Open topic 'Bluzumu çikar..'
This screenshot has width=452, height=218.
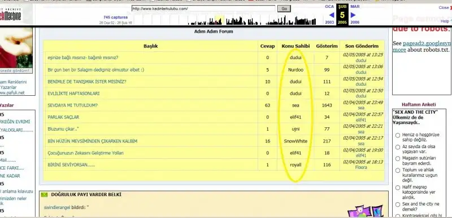(x=63, y=129)
